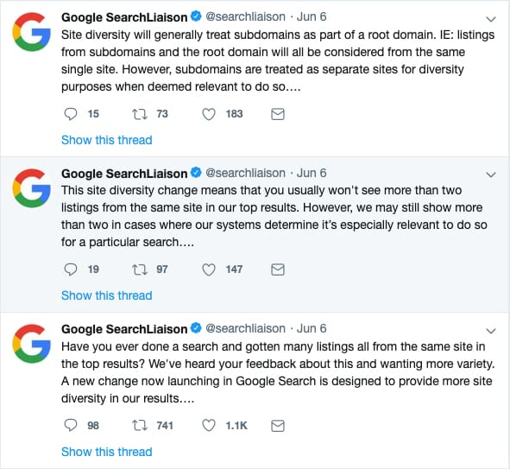Screen dimensions: 510x469
Task: Like the tweet with 147 likes
Action: (x=209, y=269)
